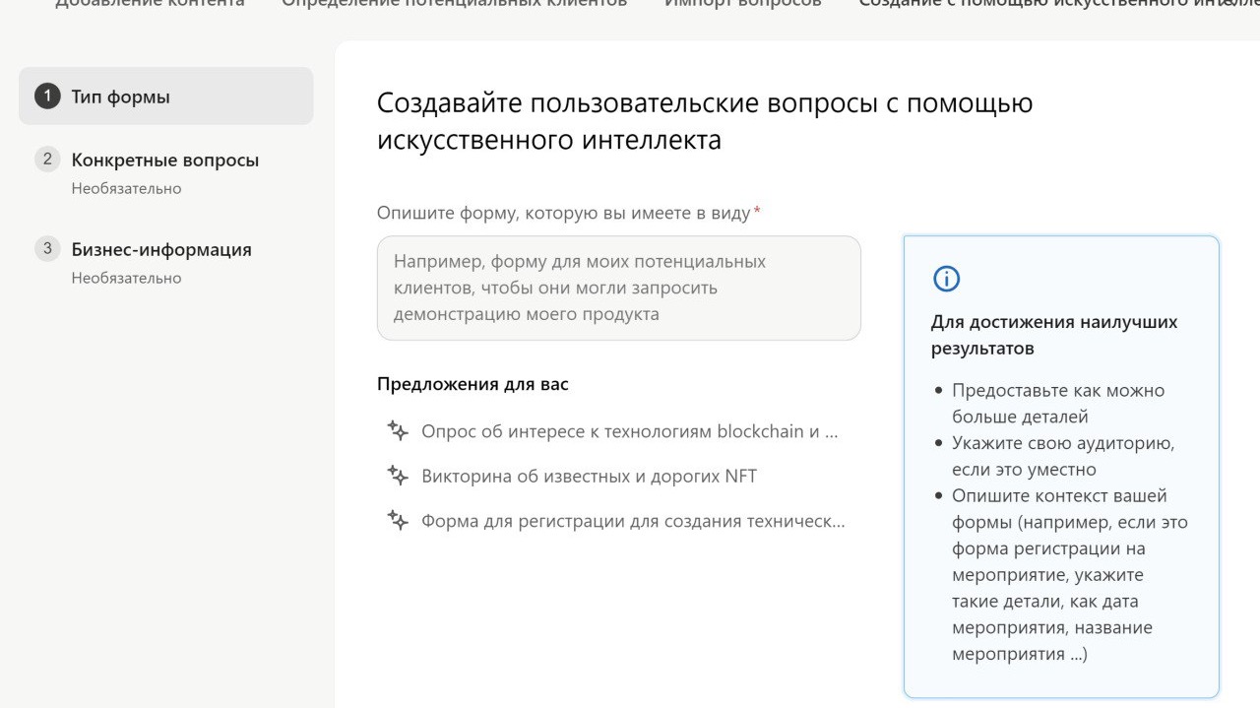The image size is (1260, 708).
Task: Open step 2 'Конкретные вопросы'
Action: pyautogui.click(x=165, y=160)
